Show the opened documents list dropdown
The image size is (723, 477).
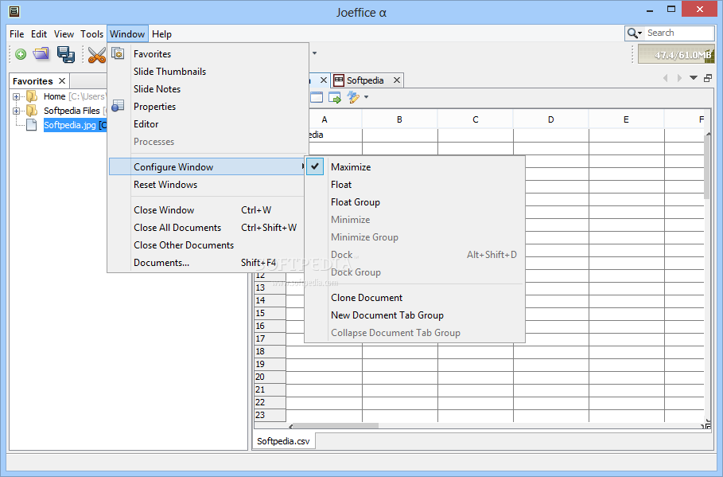coord(693,78)
